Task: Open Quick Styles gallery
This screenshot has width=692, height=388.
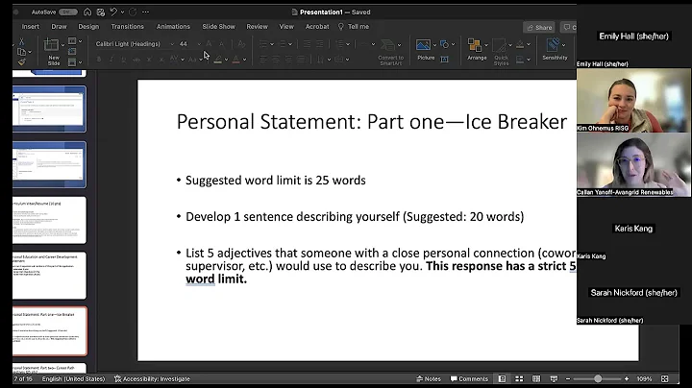Action: coord(501,52)
